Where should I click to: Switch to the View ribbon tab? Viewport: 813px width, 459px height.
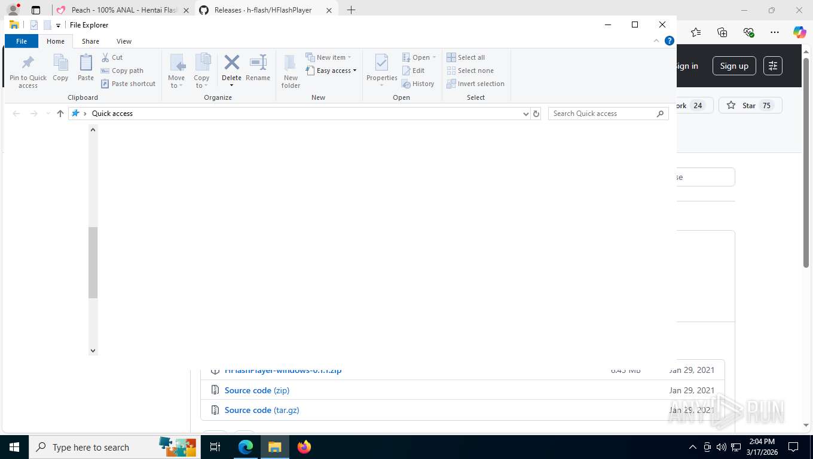(124, 41)
